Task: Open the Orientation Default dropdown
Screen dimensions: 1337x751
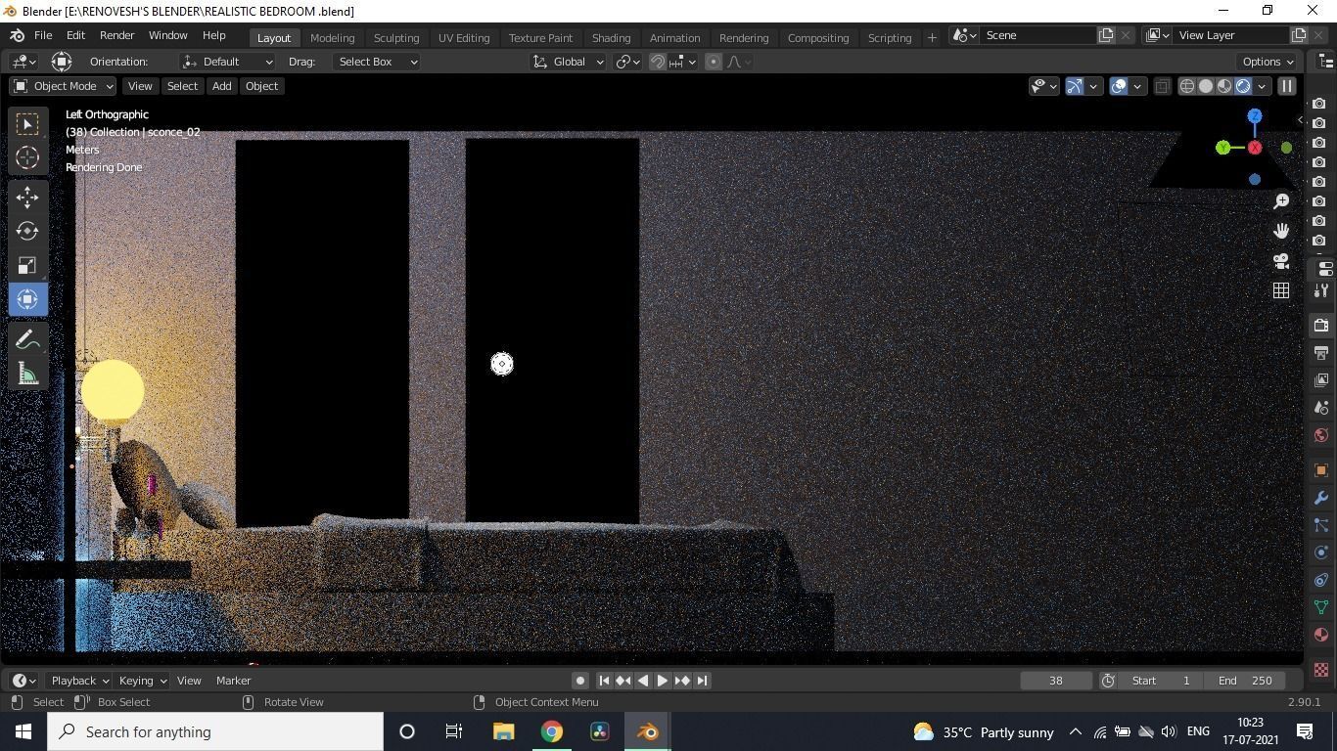Action: (228, 62)
